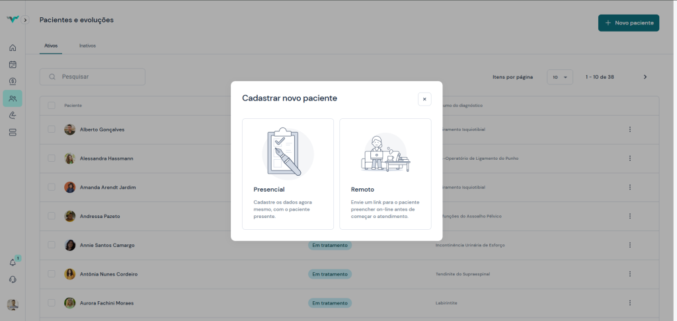Viewport: 677px width, 321px height.
Task: Choose the Presencial registration card
Action: pos(288,174)
